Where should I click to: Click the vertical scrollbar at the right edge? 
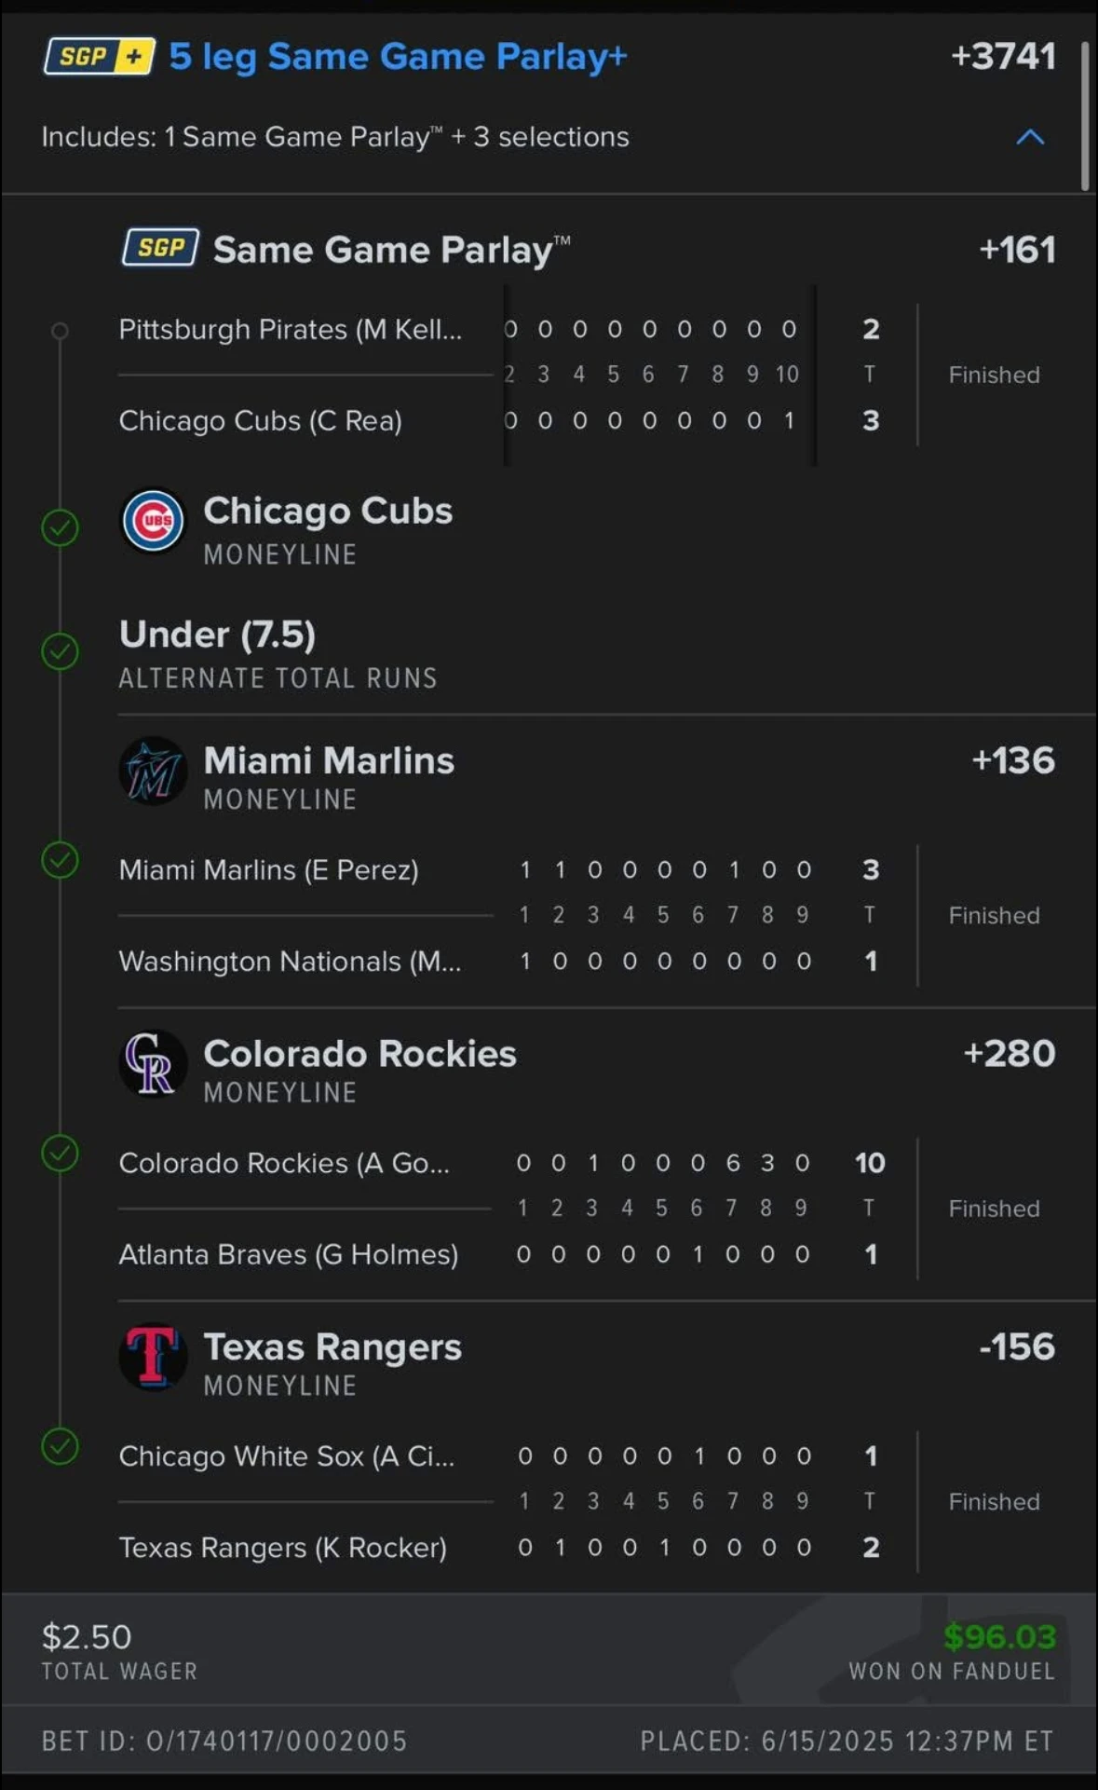(1085, 116)
